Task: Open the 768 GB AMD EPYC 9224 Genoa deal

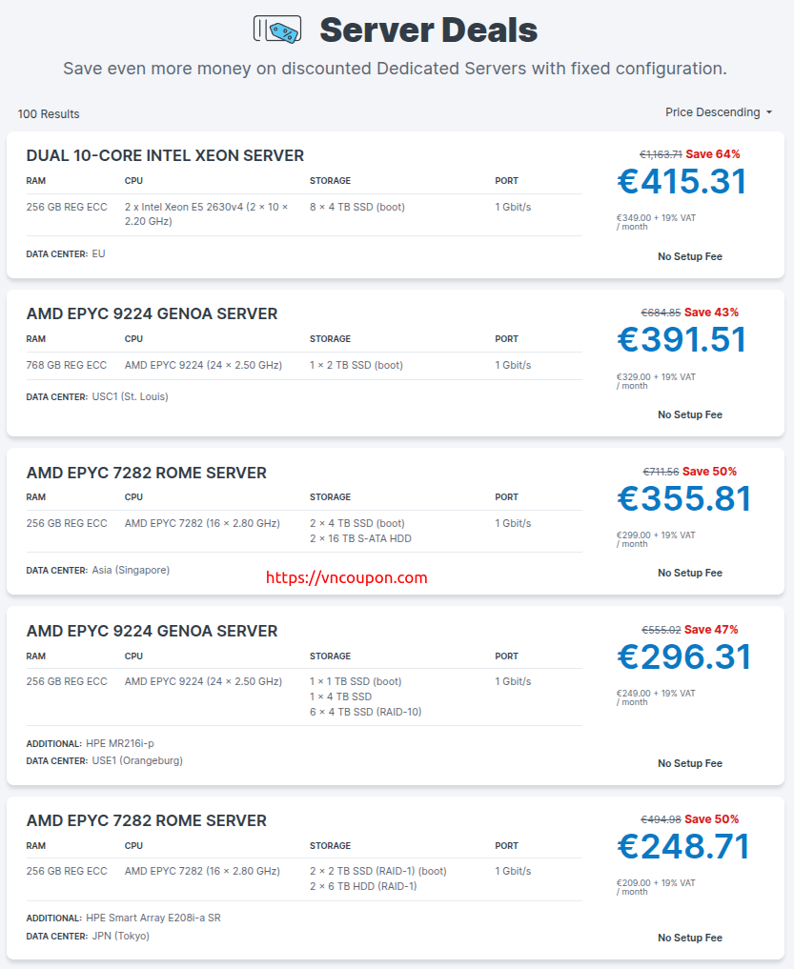Action: pos(152,313)
